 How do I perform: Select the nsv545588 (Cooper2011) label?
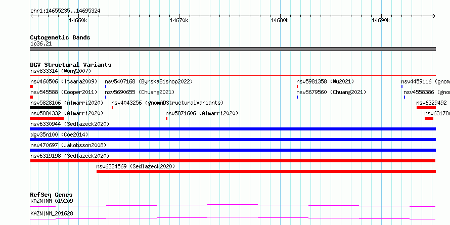[x=64, y=92]
